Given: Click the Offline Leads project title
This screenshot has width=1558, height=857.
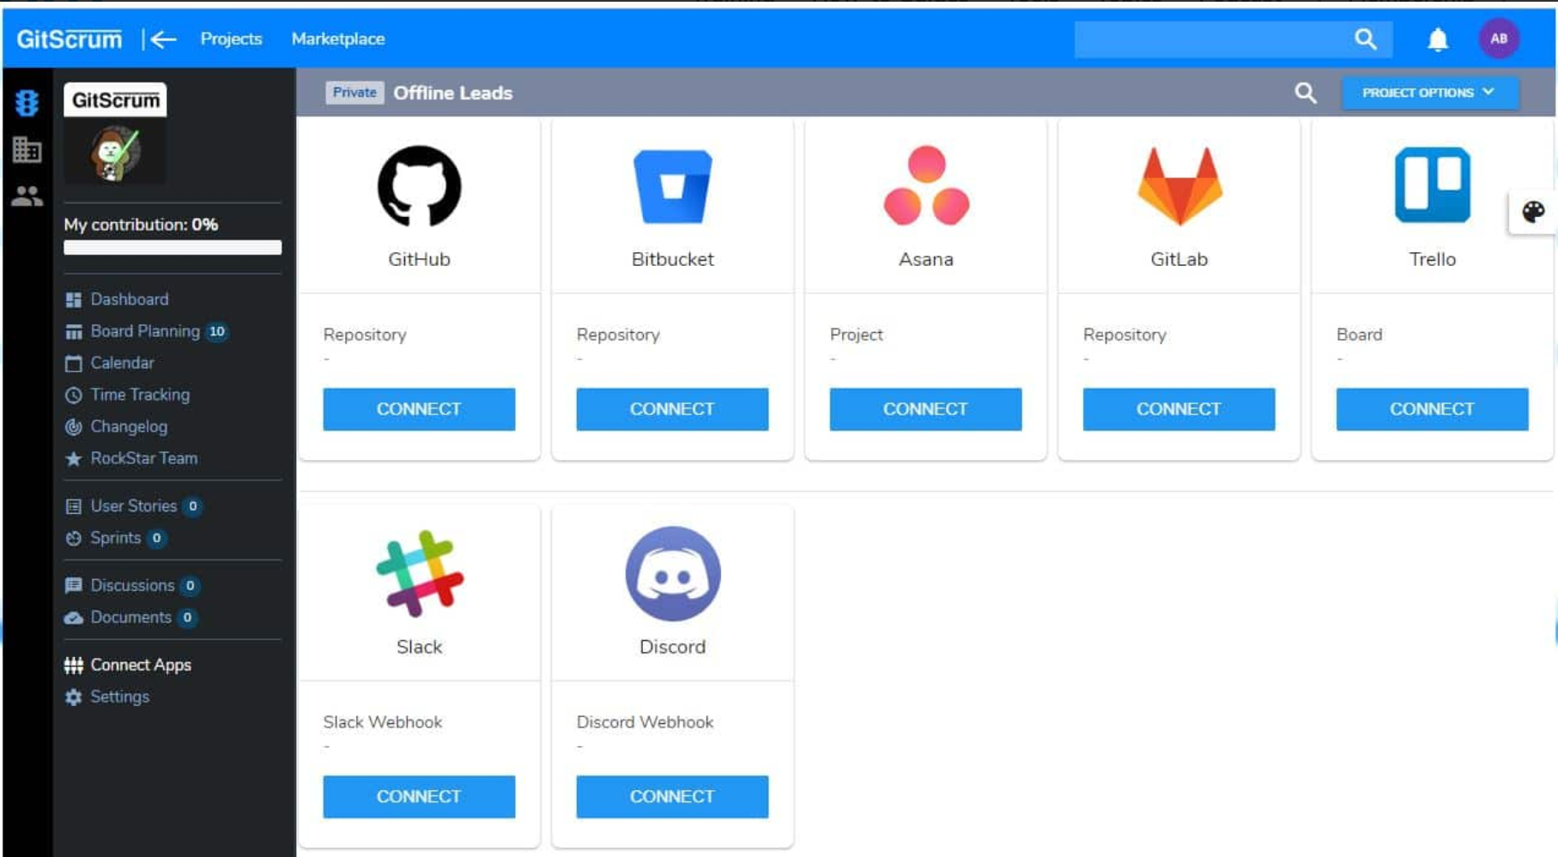Looking at the screenshot, I should pos(452,93).
